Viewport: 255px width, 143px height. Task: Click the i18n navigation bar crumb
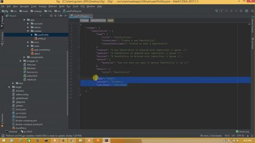48,11
